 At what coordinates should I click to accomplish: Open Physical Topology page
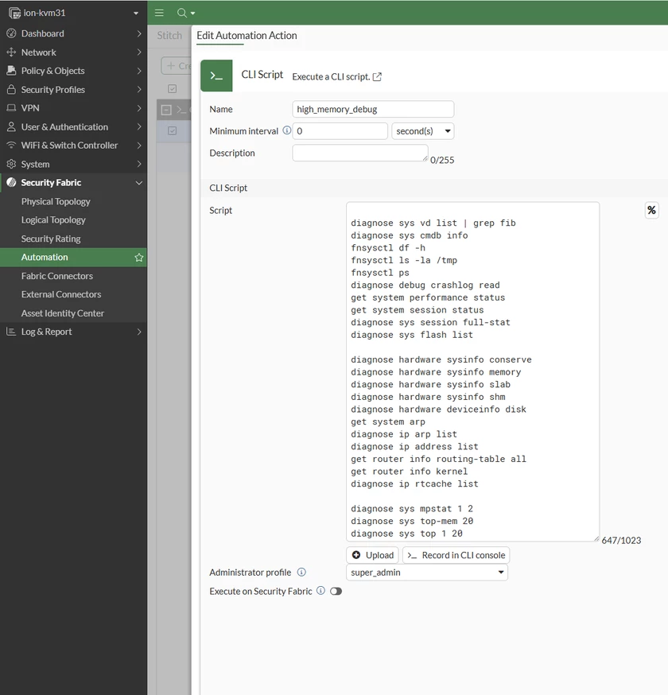[x=56, y=201]
